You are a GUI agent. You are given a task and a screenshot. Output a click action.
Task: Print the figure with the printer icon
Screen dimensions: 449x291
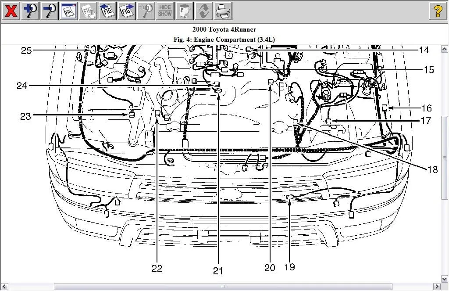pyautogui.click(x=223, y=11)
